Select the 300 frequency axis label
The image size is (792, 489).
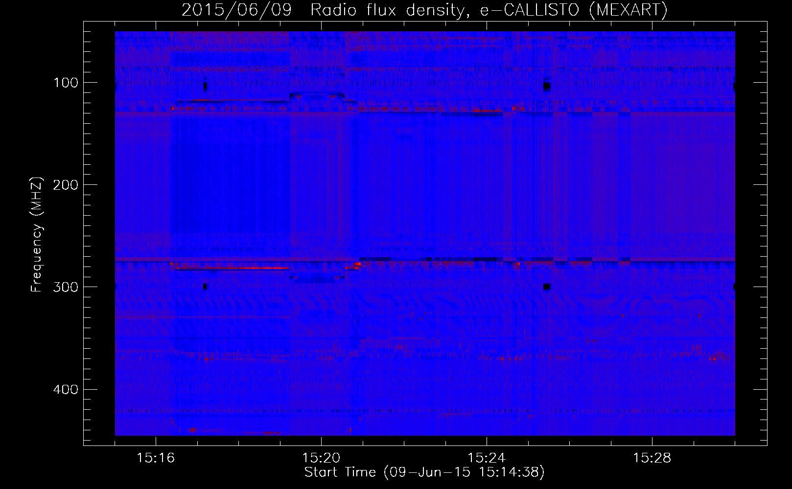(x=66, y=287)
